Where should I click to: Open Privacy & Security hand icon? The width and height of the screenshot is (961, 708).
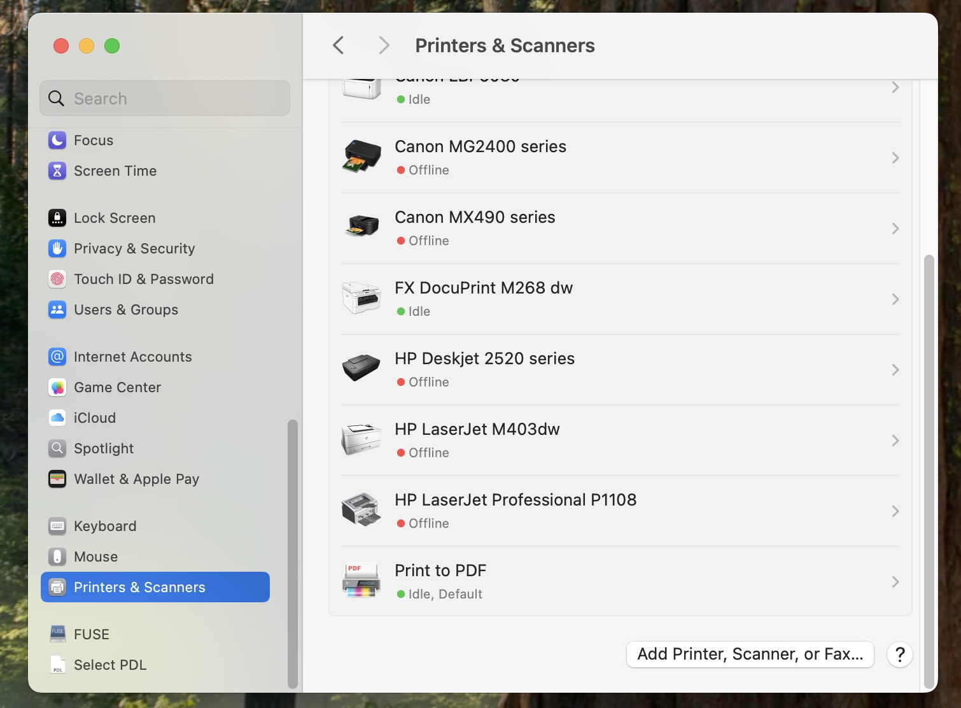tap(57, 248)
